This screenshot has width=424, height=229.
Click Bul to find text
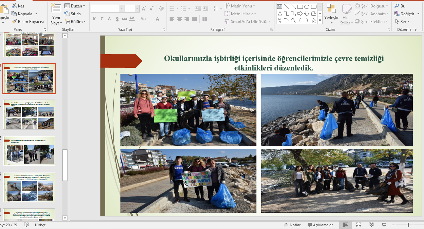[400, 6]
